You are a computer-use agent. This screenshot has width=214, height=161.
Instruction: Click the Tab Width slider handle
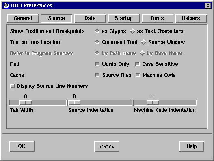pyautogui.click(x=26, y=102)
